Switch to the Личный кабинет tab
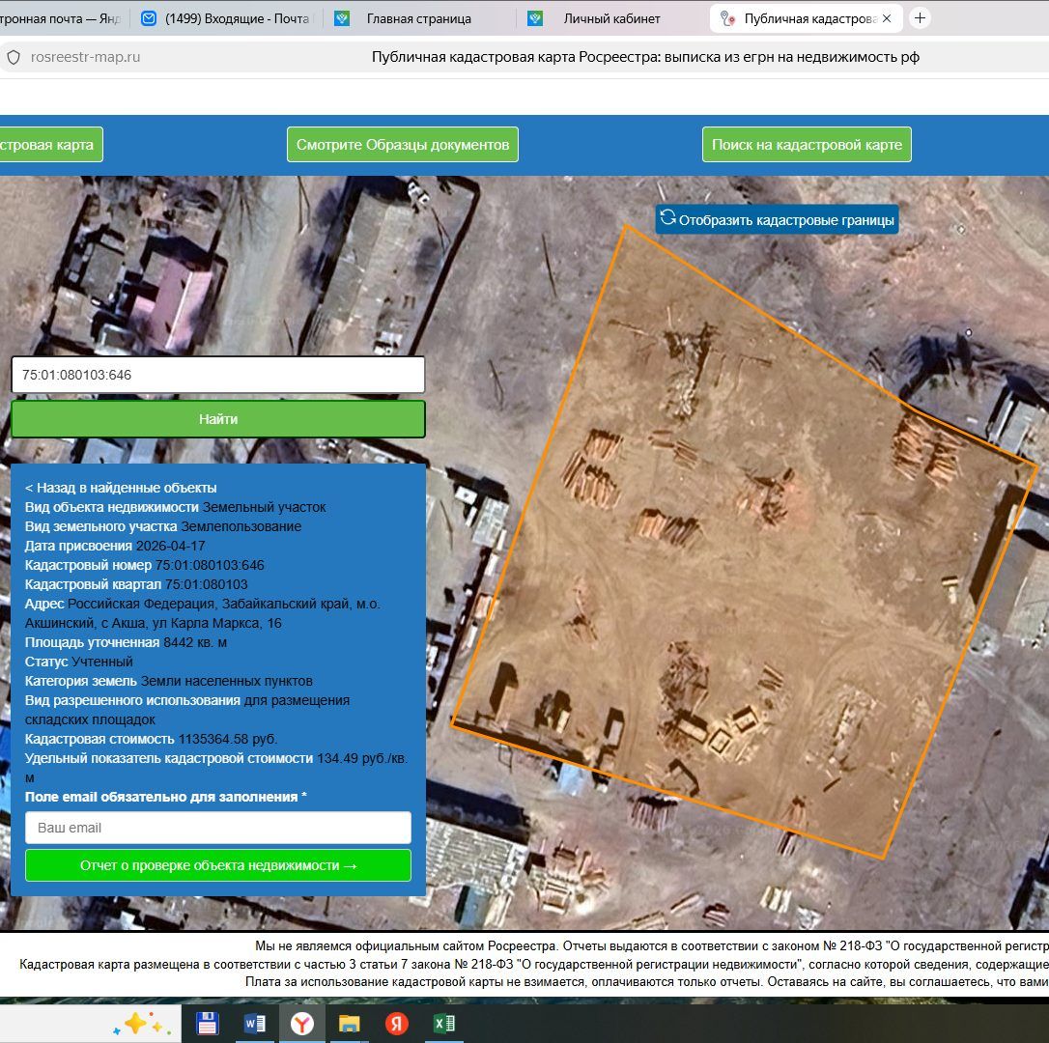Viewport: 1049px width, 1043px height. 611,18
